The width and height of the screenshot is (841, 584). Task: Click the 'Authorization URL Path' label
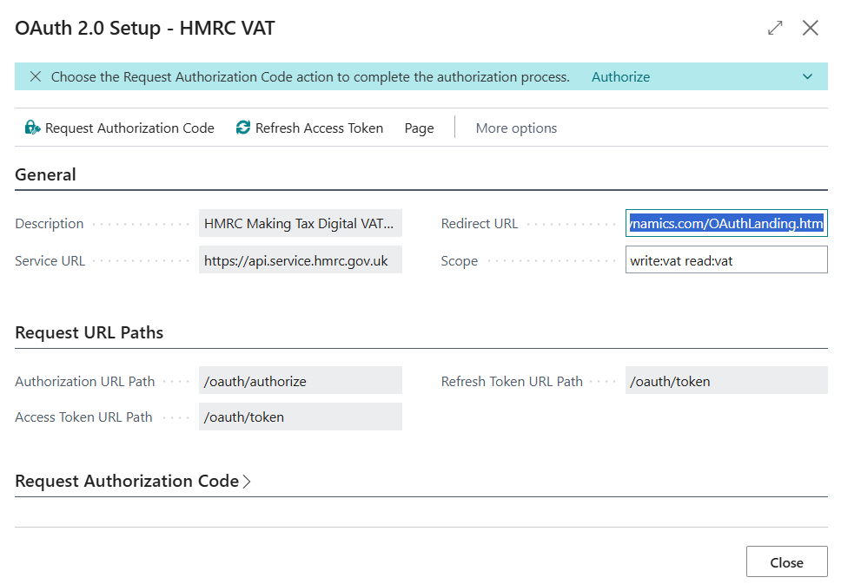pyautogui.click(x=85, y=382)
